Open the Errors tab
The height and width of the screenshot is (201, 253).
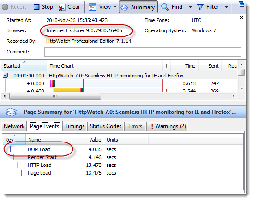(135, 126)
